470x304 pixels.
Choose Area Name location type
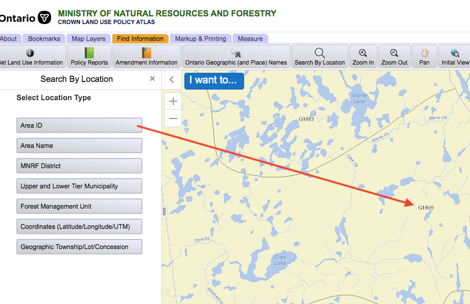coord(79,145)
